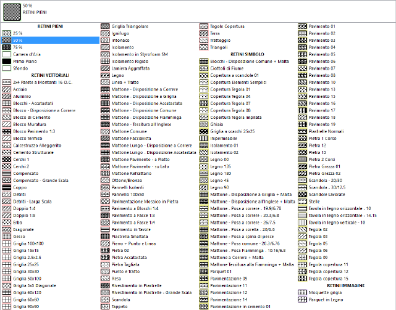Choose the Cerchi 1 pattern icon
Screen dimensions: 396x310
7,159
